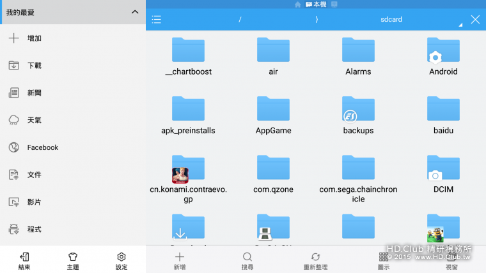This screenshot has width=486, height=273.
Task: Open the folder with Minions game icon
Action: click(443, 228)
